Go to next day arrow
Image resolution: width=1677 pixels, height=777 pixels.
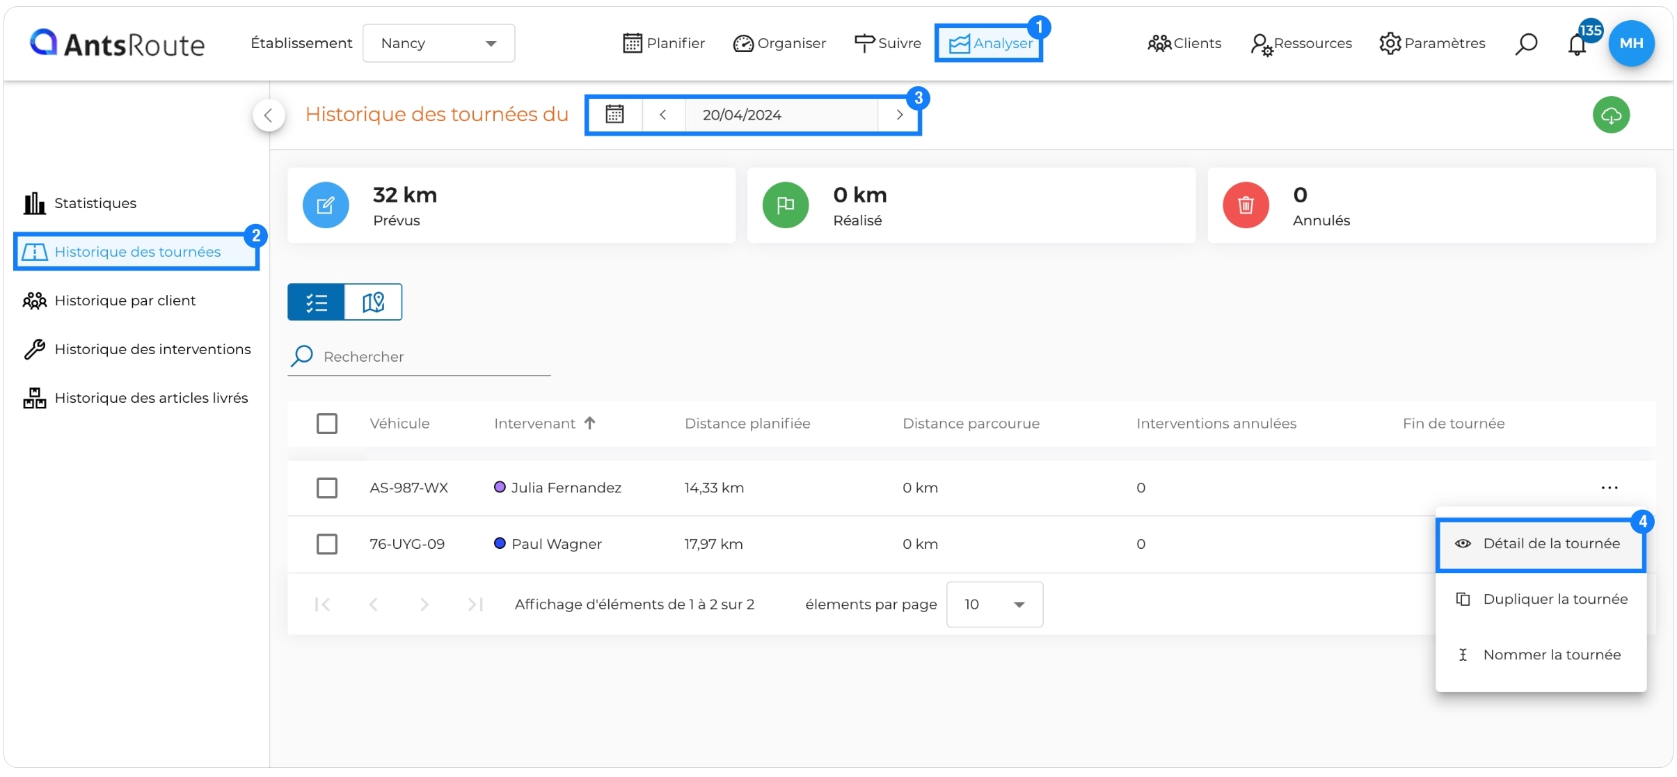[x=899, y=115]
